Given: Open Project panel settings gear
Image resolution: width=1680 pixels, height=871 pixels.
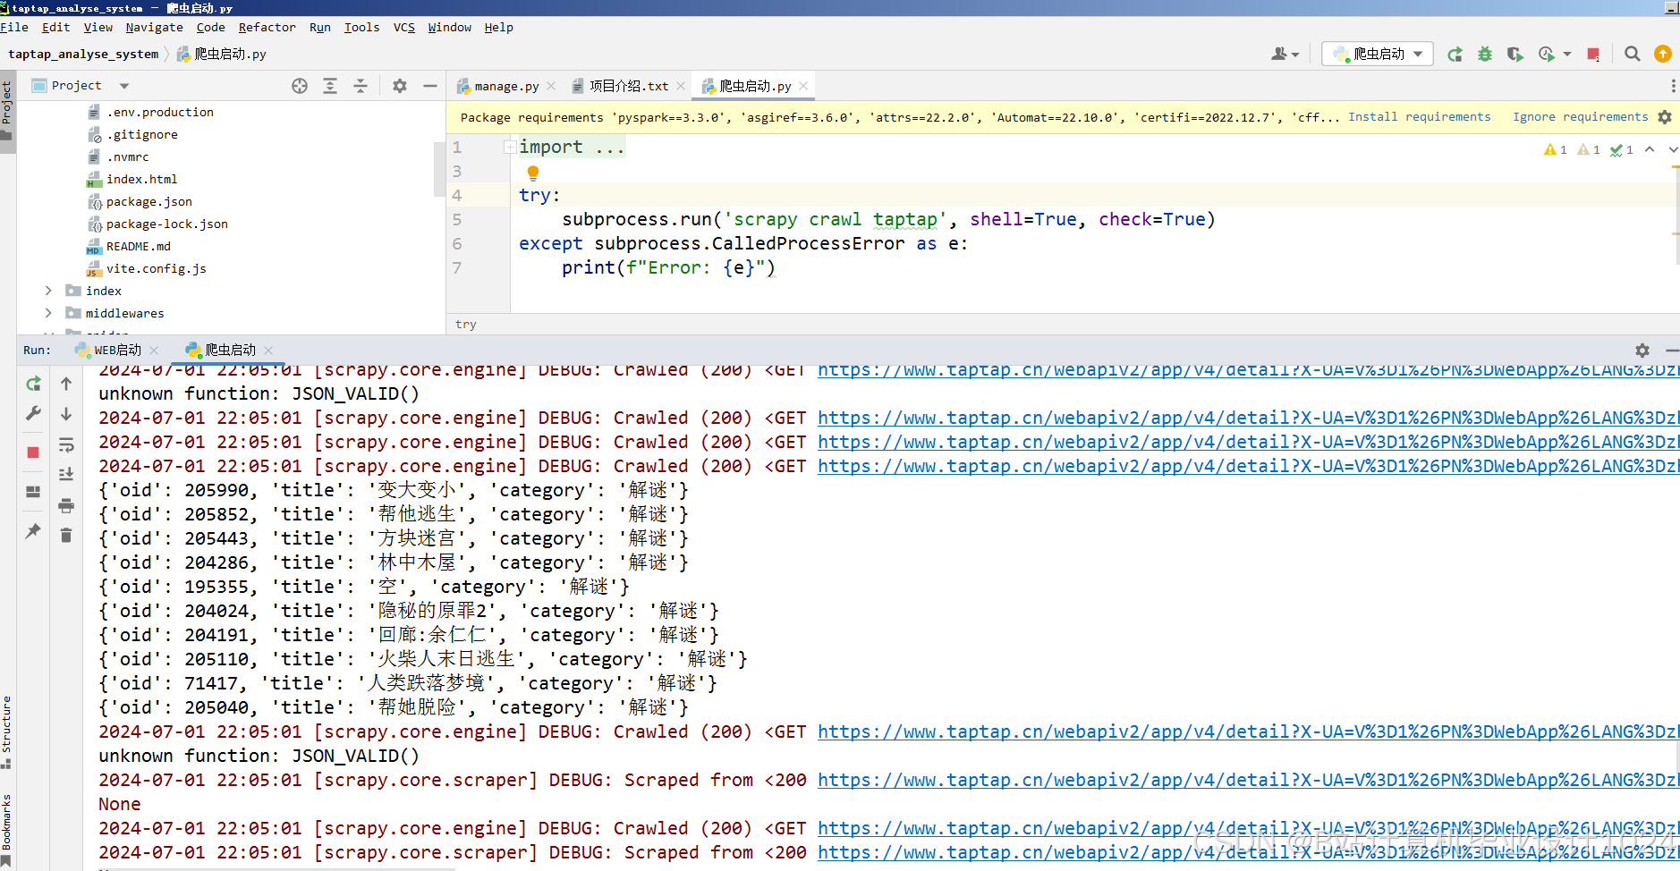Looking at the screenshot, I should [400, 86].
